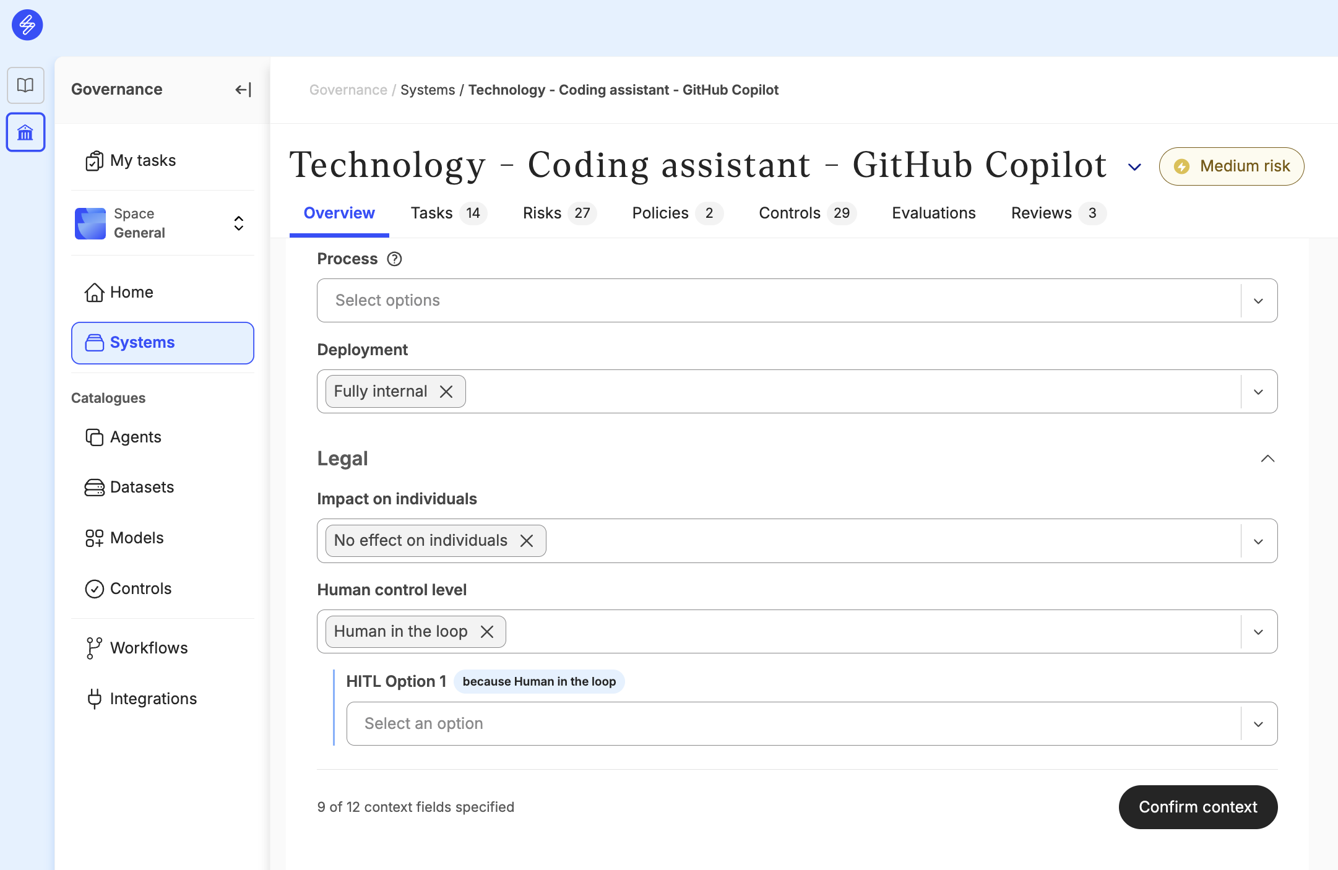Switch to the Controls tab
The image size is (1338, 870).
808,213
